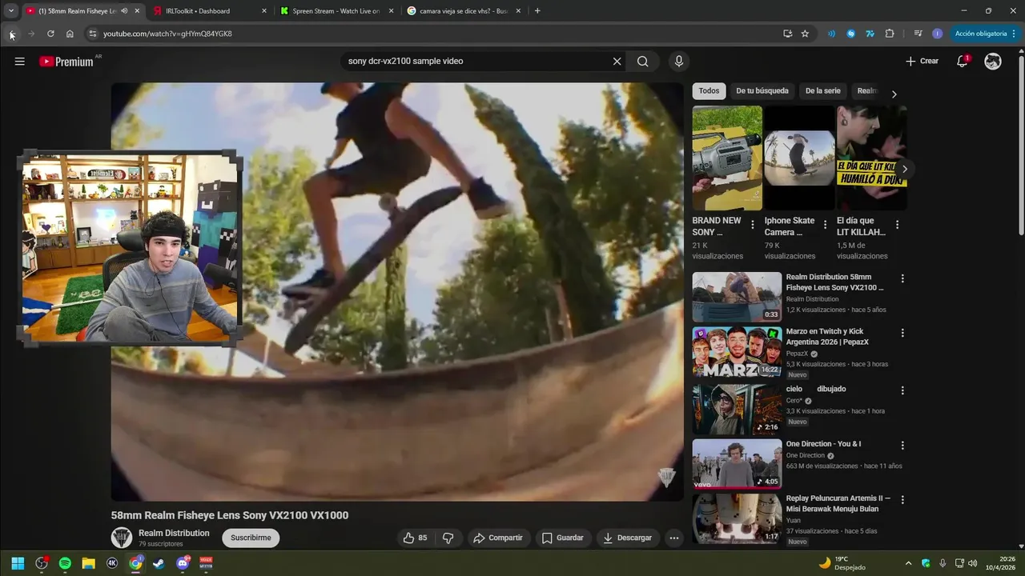Open Spotify from the taskbar
This screenshot has height=576, width=1025.
tap(65, 563)
